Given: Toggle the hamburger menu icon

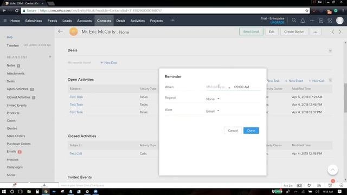Looking at the screenshot, I should pyautogui.click(x=5, y=21).
